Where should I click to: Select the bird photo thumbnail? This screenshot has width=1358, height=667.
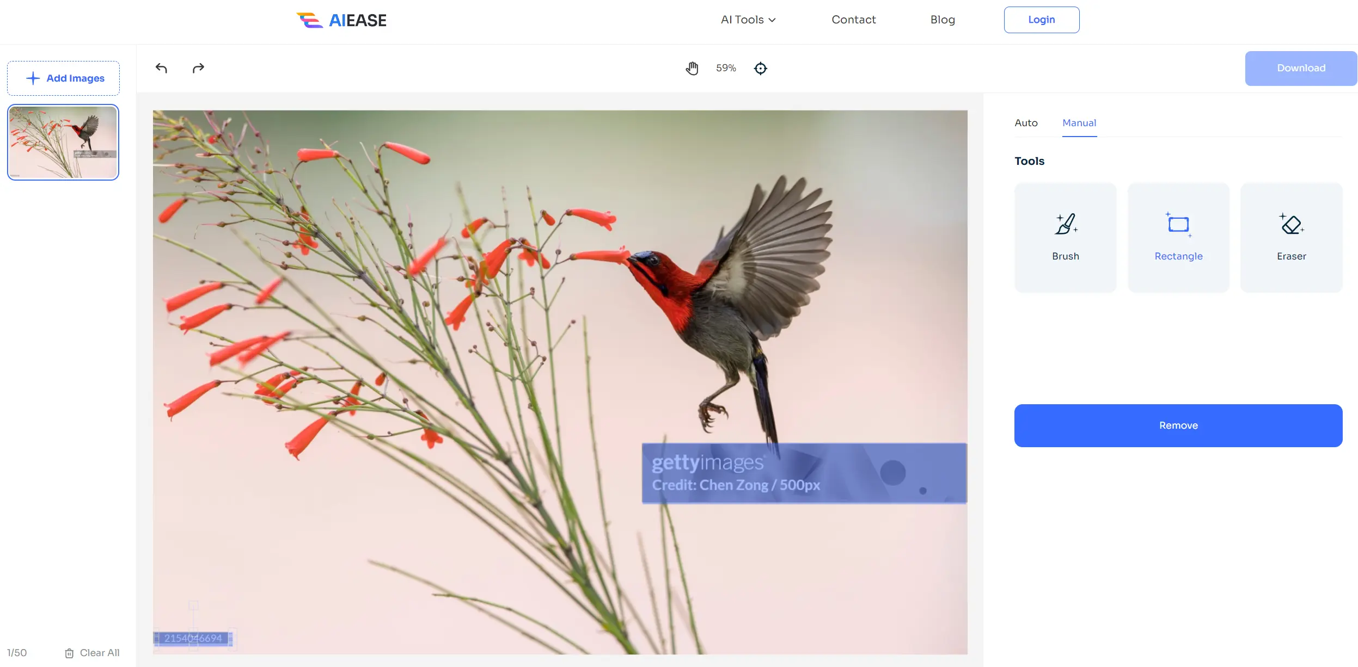tap(63, 142)
